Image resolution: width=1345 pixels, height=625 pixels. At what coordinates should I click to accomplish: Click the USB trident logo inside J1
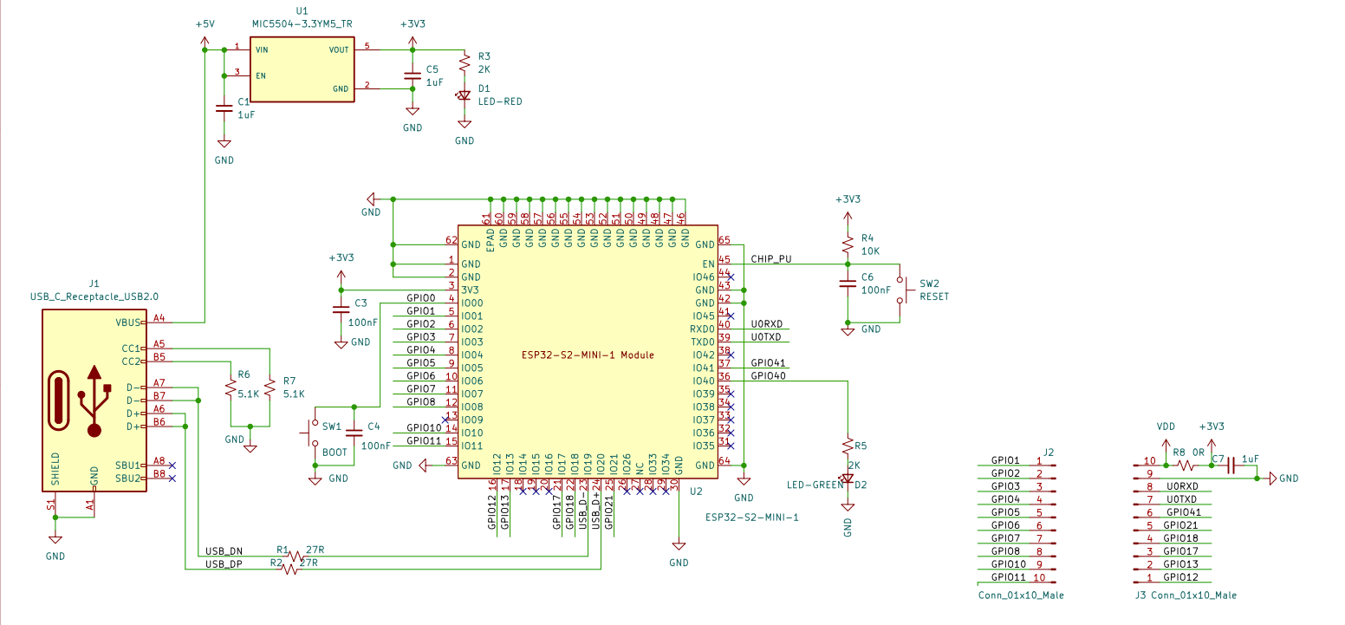(94, 400)
